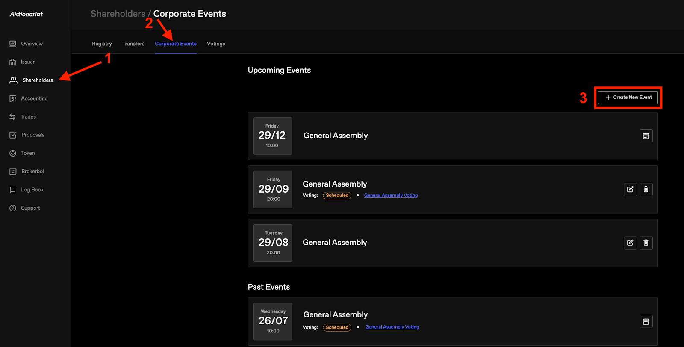This screenshot has height=347, width=684.
Task: Delete the 29/09 General Assembly event
Action: click(646, 189)
